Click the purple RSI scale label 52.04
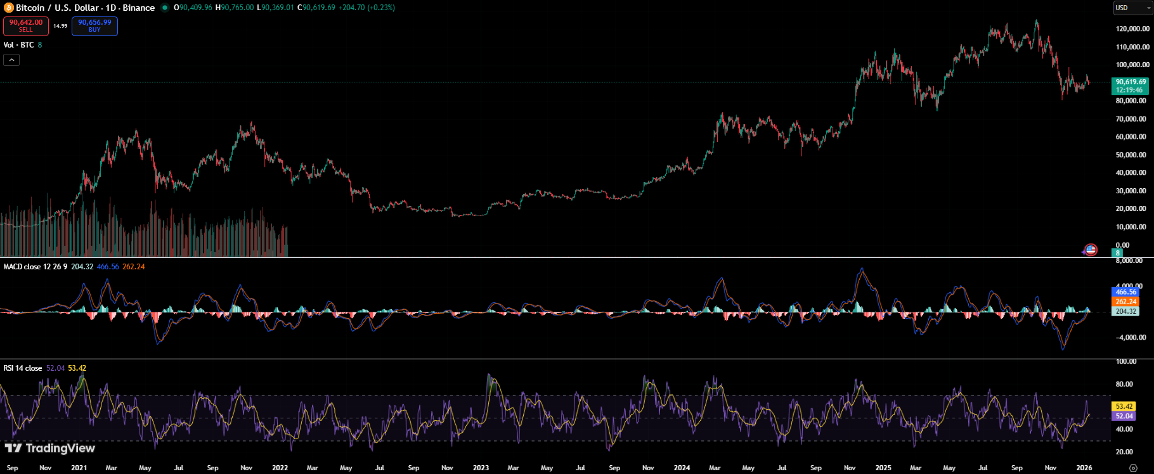Image resolution: width=1154 pixels, height=474 pixels. (1124, 416)
